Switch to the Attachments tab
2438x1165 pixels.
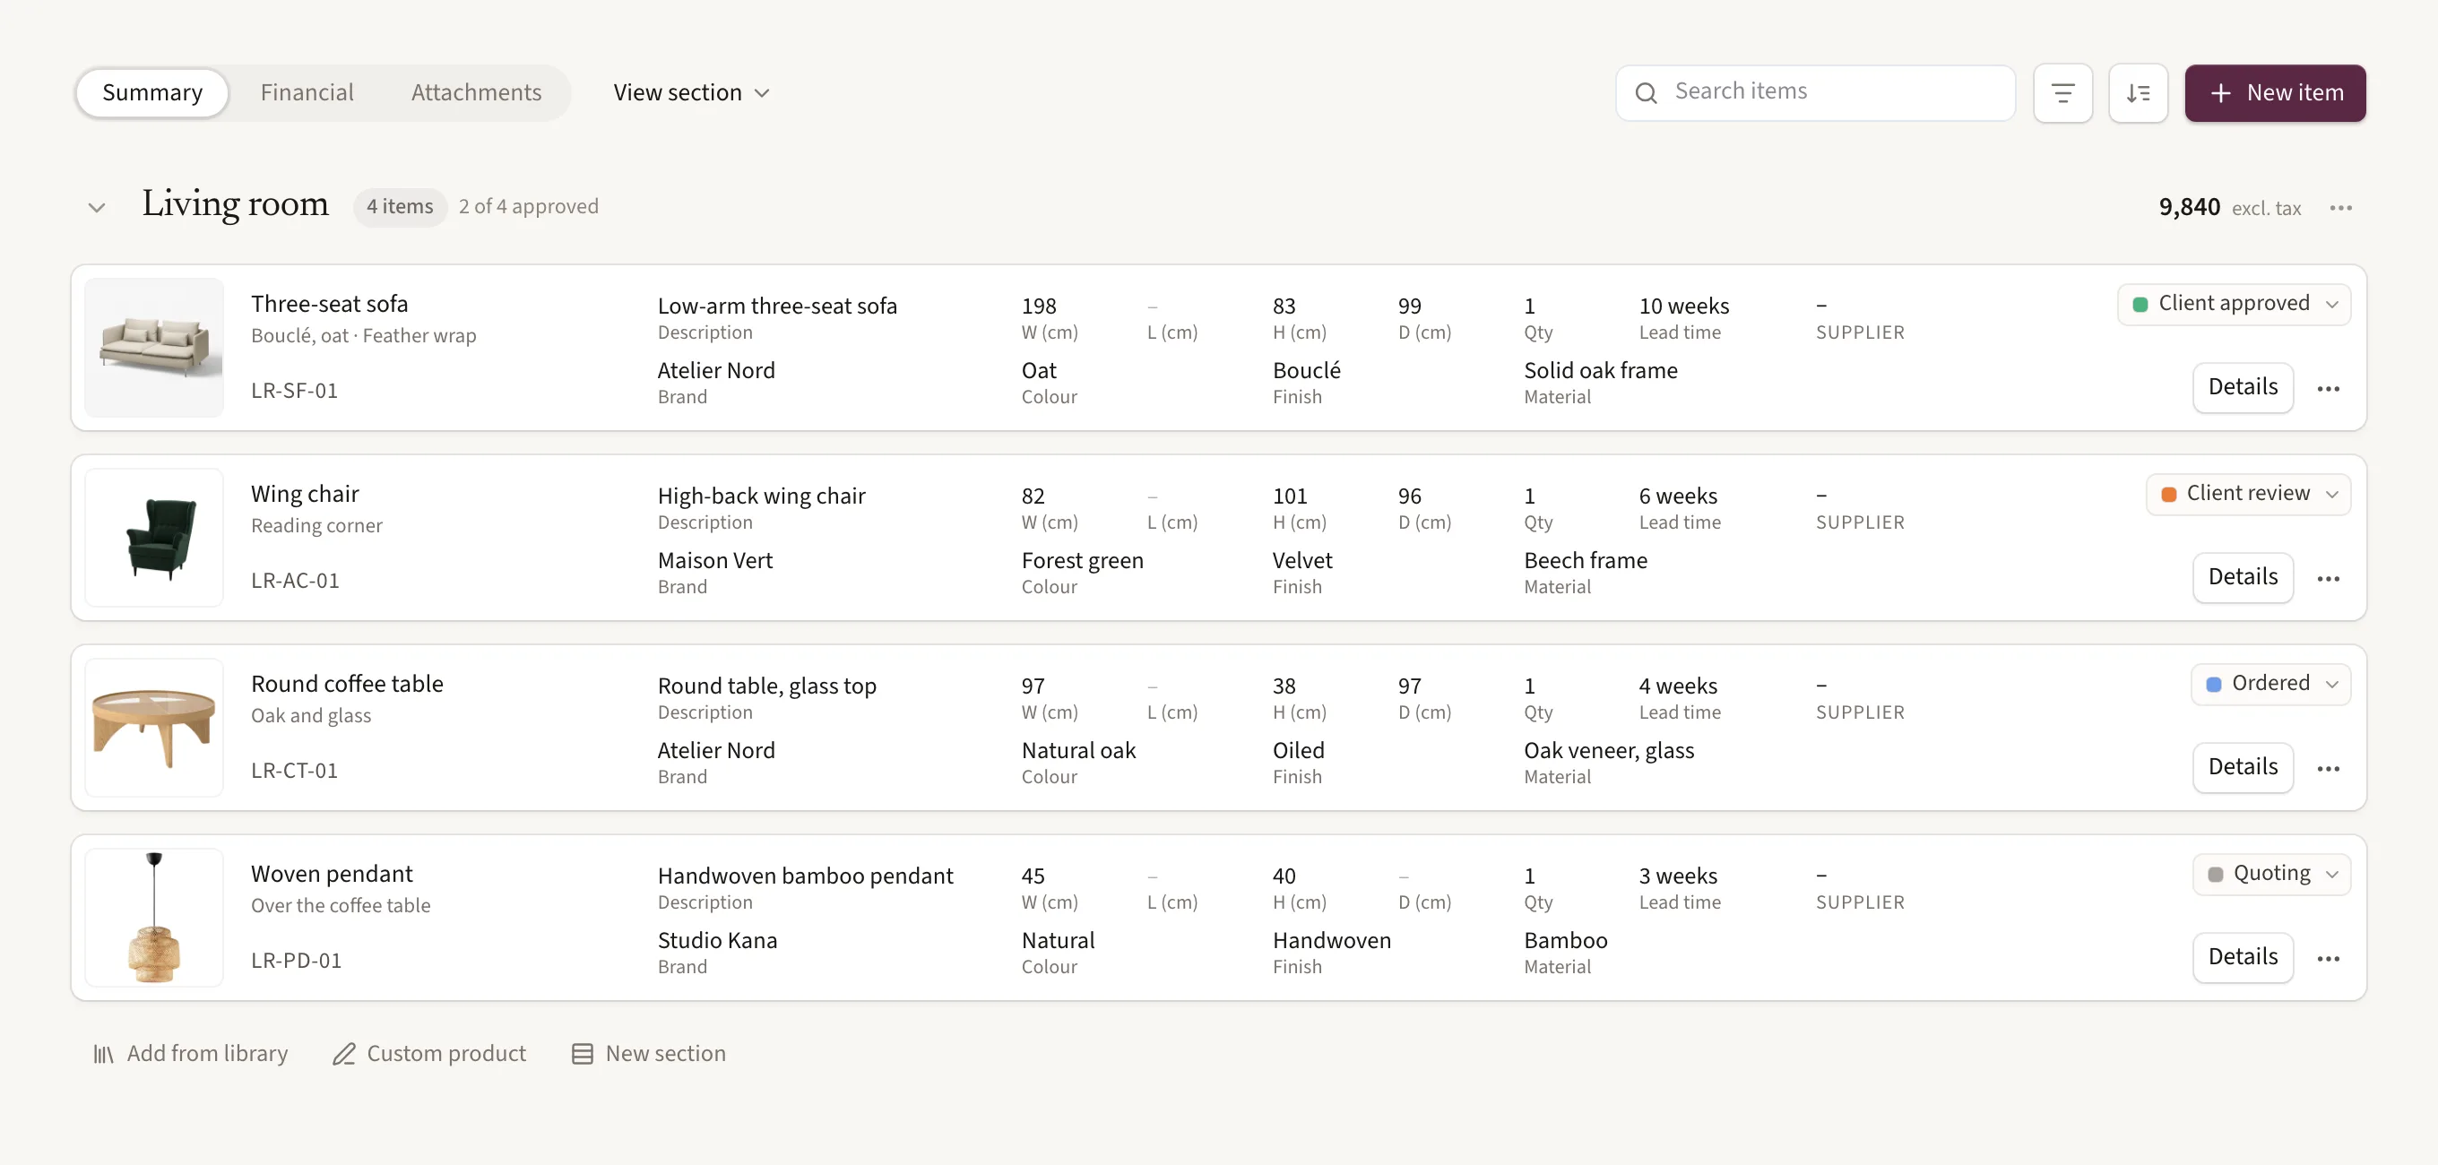click(x=476, y=92)
